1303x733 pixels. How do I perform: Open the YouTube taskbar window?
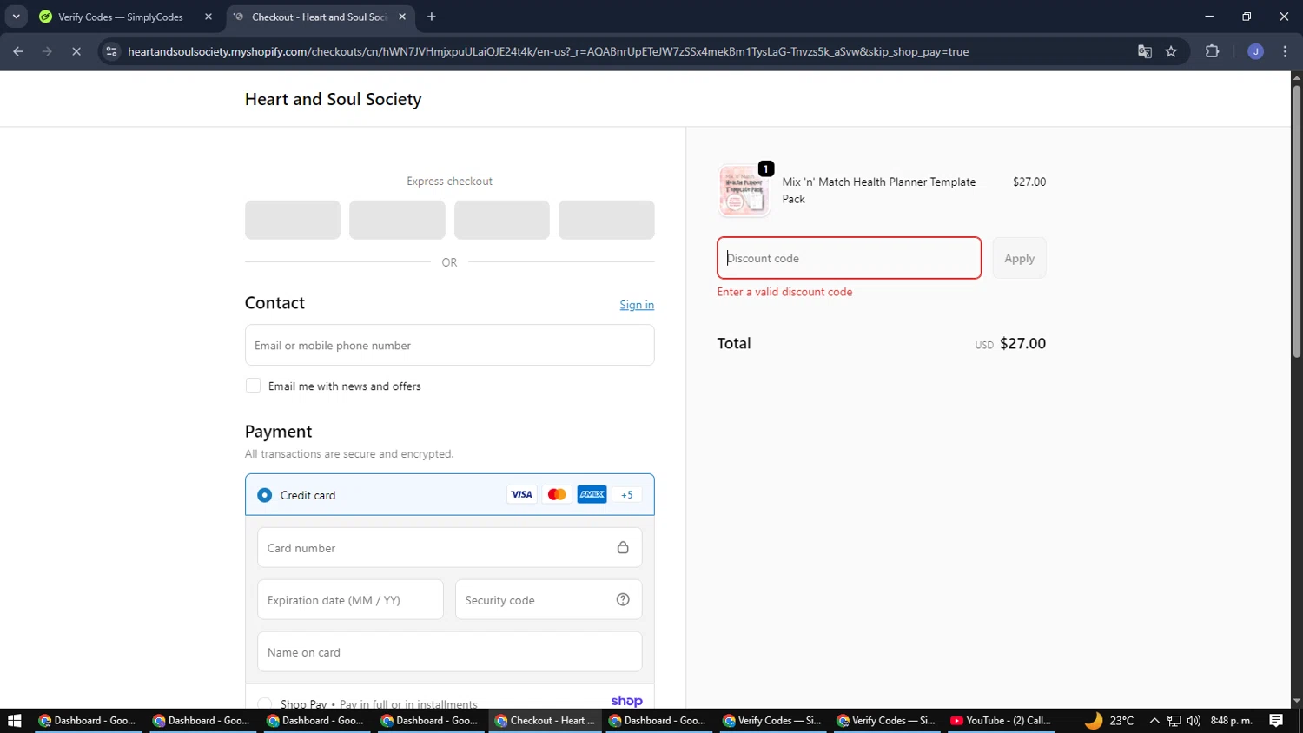[x=1001, y=721]
